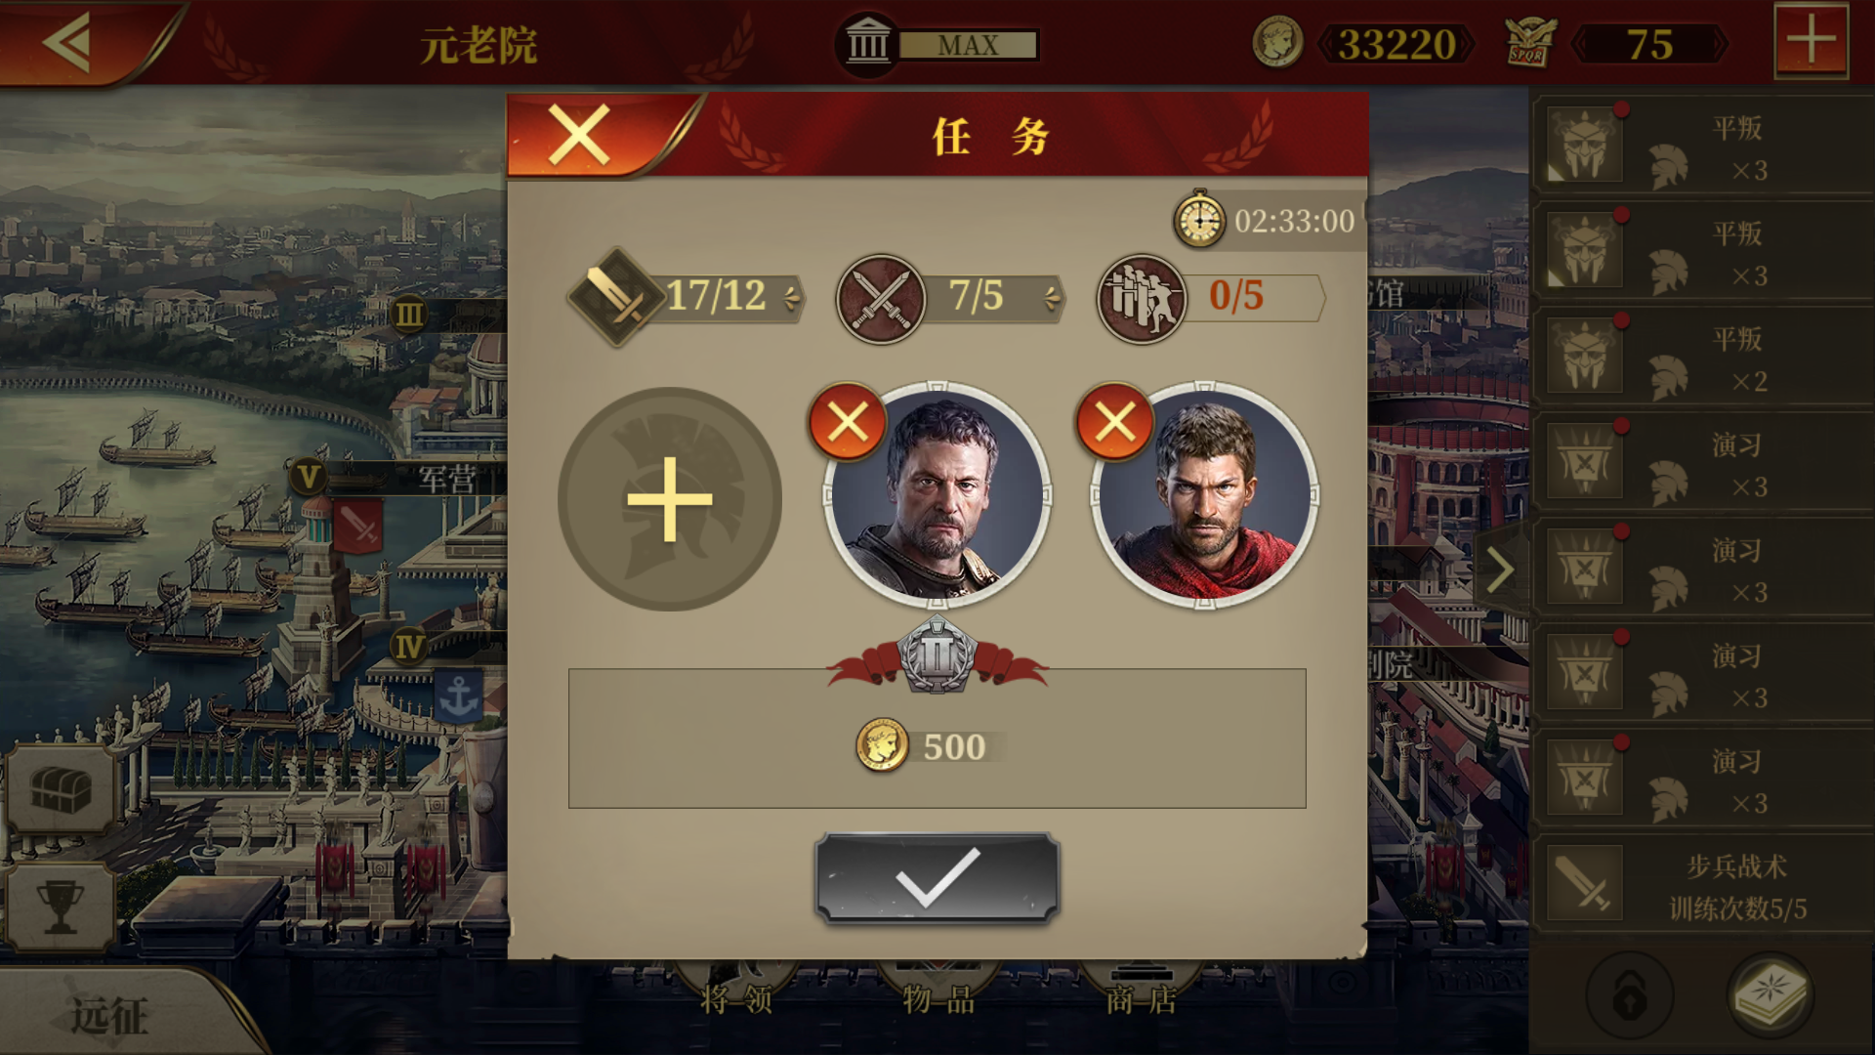
Task: Add a general in the empty helmet slot
Action: coord(669,499)
